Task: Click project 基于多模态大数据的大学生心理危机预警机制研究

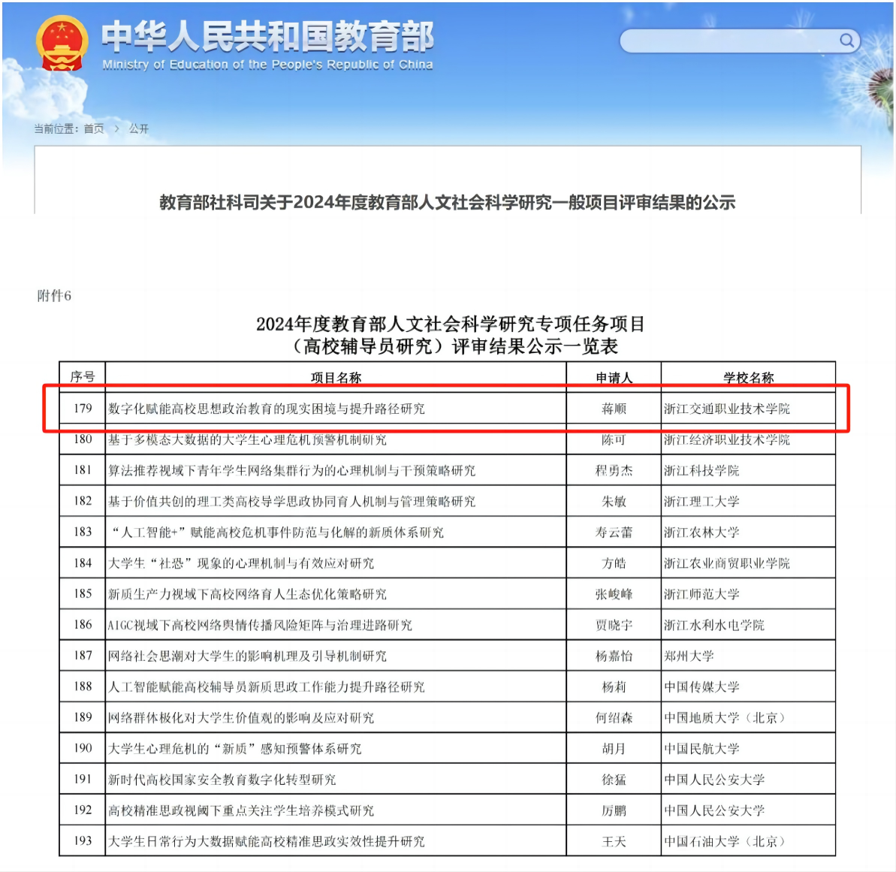Action: pyautogui.click(x=247, y=439)
